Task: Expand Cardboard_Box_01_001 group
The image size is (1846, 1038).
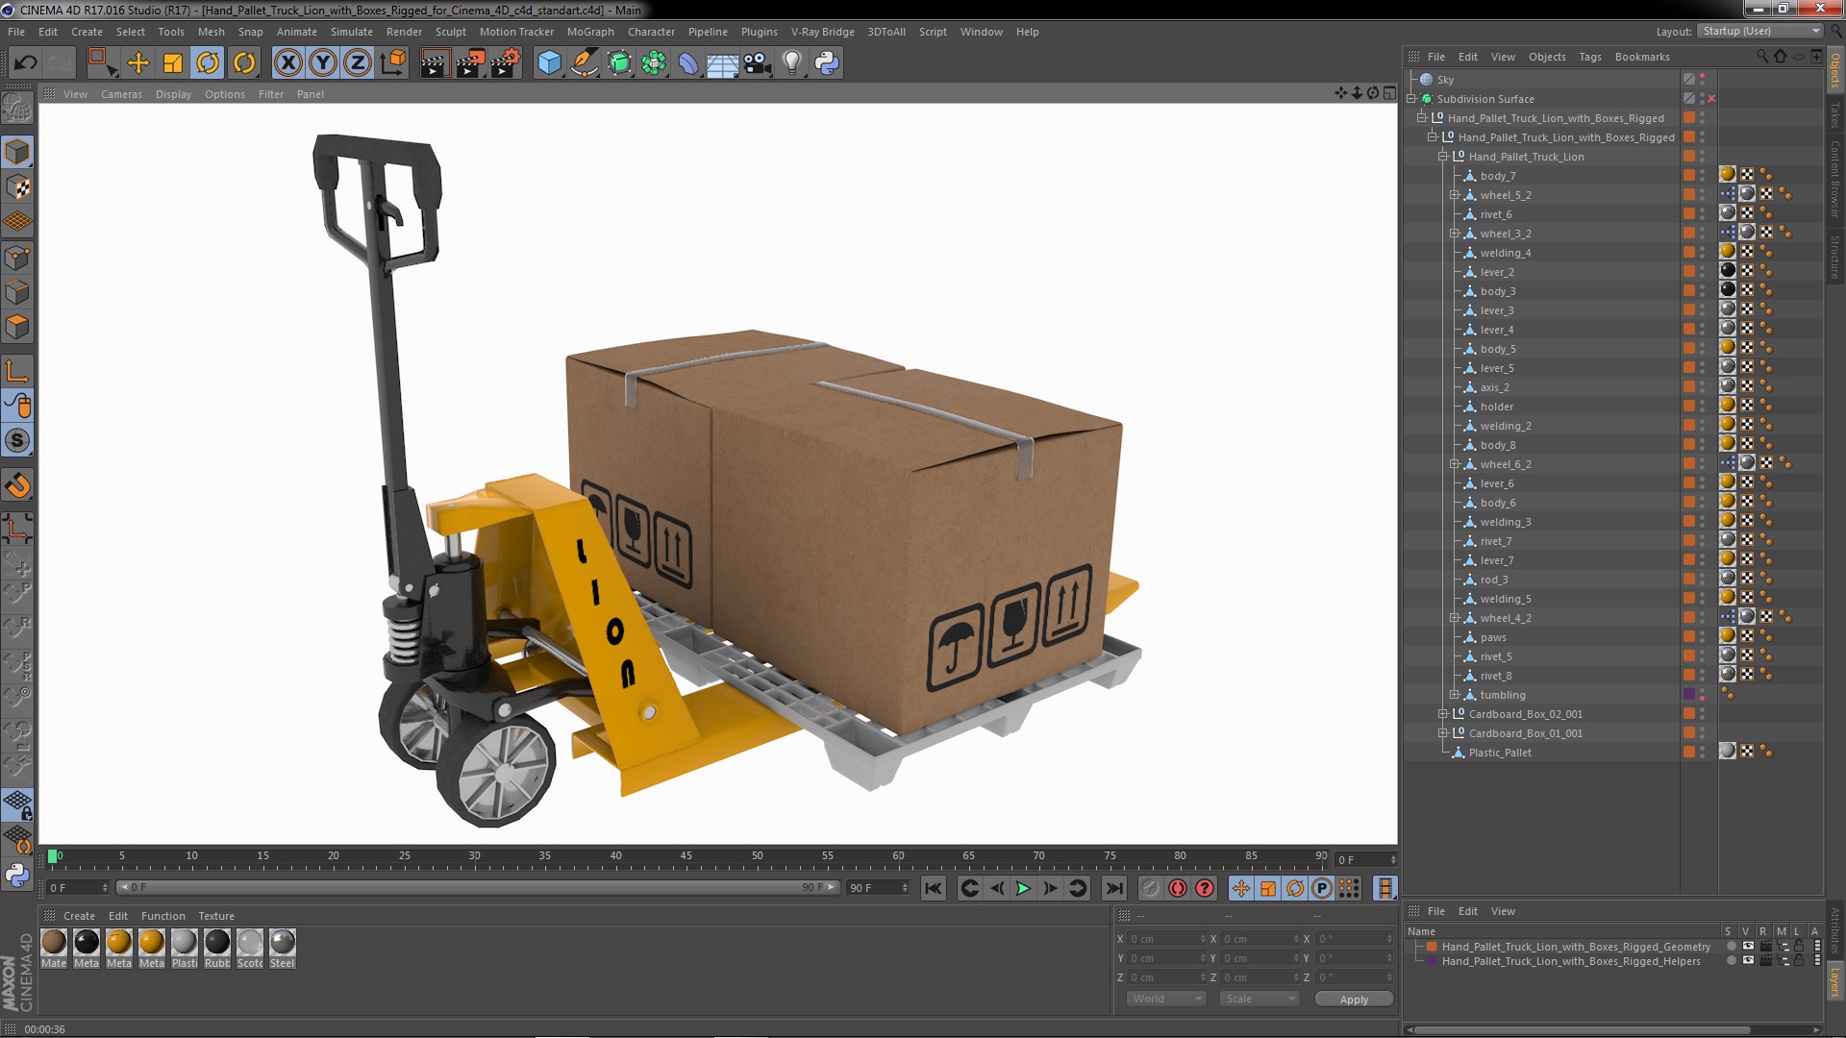Action: [x=1443, y=733]
